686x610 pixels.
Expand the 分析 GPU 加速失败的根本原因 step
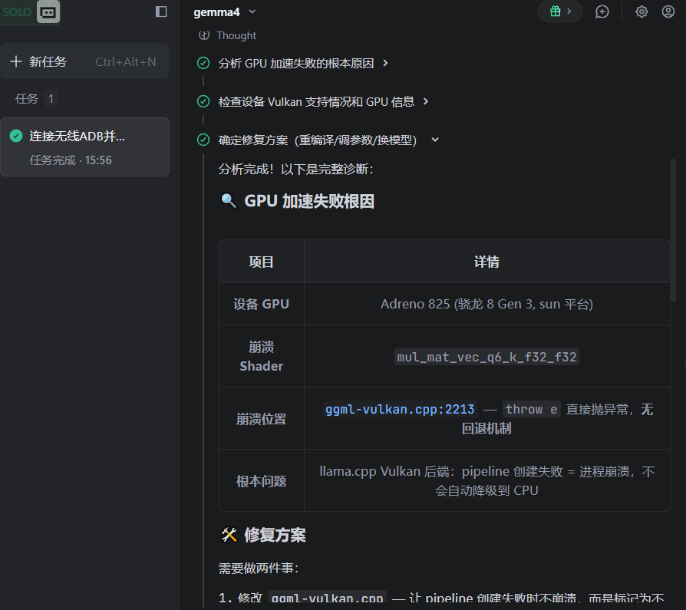(x=385, y=64)
